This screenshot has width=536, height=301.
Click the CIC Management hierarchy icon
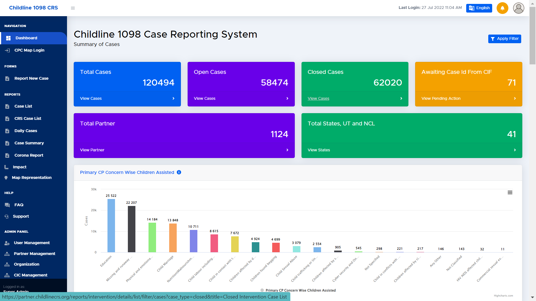(7, 275)
